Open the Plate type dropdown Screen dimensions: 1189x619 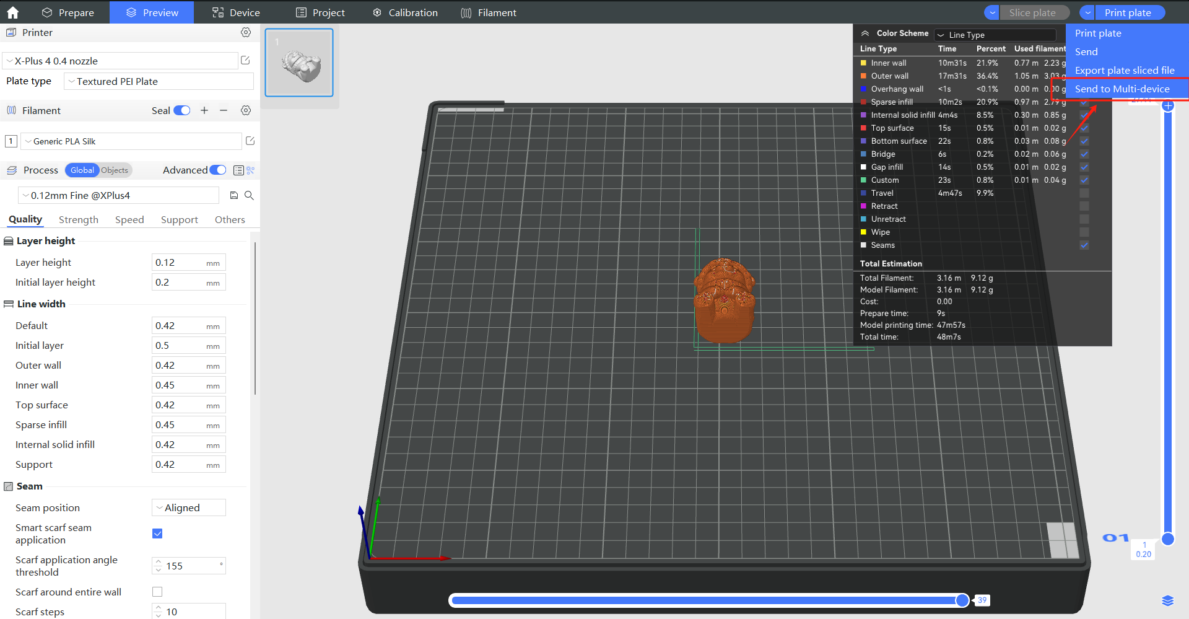tap(159, 81)
